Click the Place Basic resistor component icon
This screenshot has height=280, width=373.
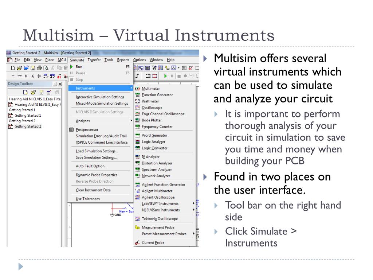coord(20,76)
